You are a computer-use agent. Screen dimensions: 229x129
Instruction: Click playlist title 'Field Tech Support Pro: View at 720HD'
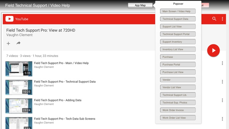[41, 30]
